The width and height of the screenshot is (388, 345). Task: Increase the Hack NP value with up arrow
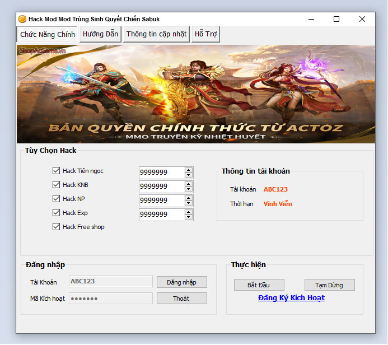189,198
